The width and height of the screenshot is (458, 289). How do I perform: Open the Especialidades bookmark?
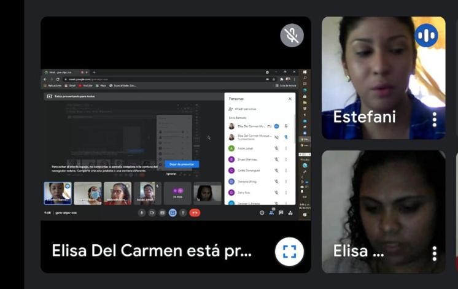click(123, 86)
